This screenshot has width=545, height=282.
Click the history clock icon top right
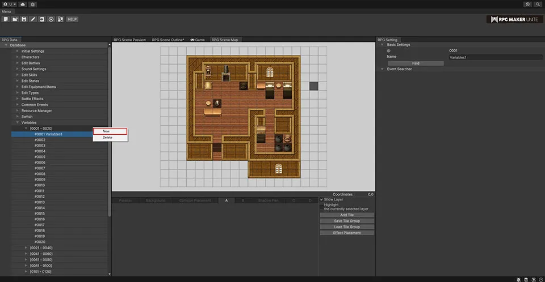527,4
